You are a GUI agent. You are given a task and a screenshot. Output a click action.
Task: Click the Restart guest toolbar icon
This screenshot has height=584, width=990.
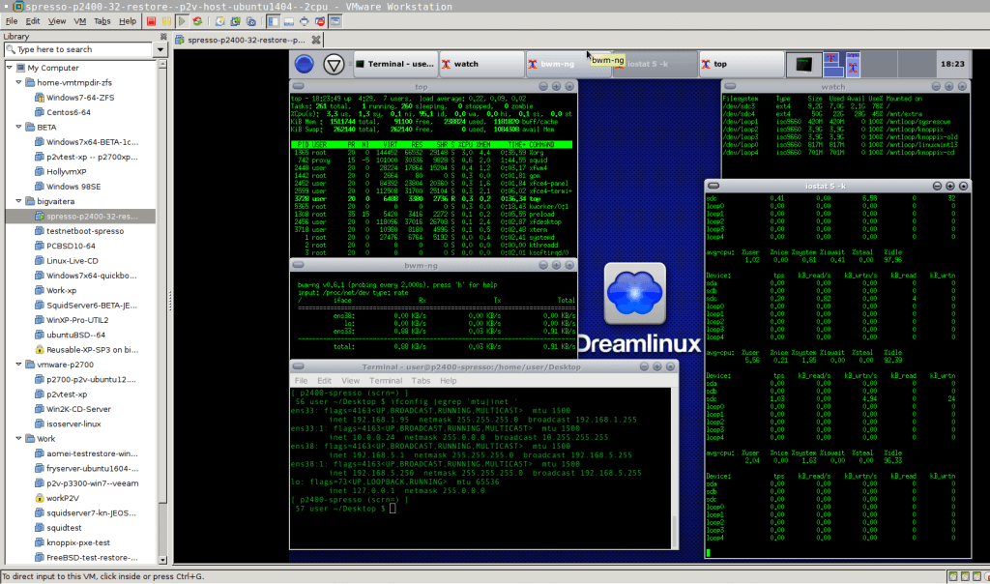197,21
